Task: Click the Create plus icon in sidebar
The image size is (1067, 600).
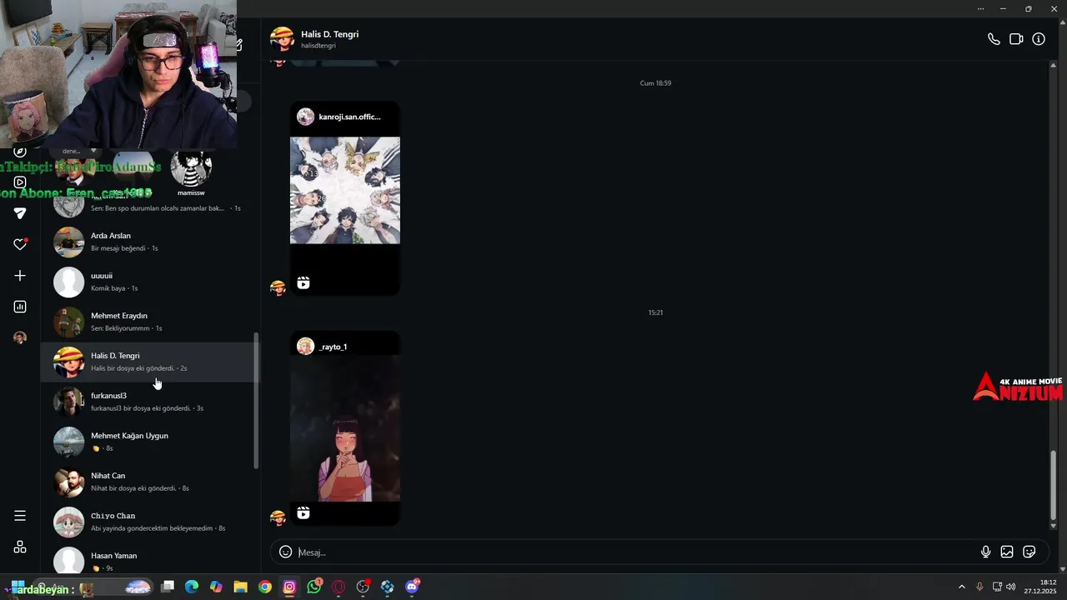Action: 20,276
